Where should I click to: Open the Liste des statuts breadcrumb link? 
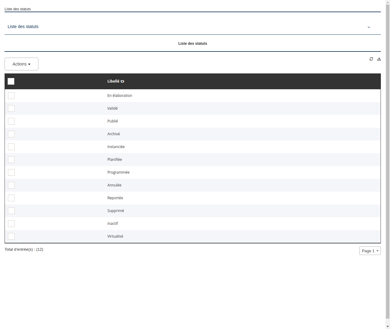17,9
